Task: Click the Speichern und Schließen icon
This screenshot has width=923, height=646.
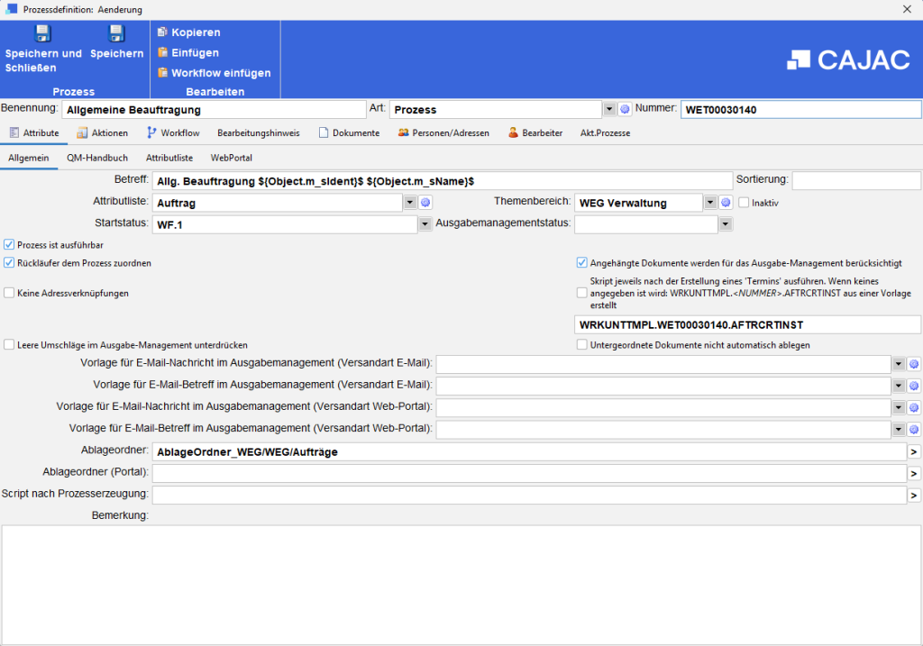Action: pos(42,34)
